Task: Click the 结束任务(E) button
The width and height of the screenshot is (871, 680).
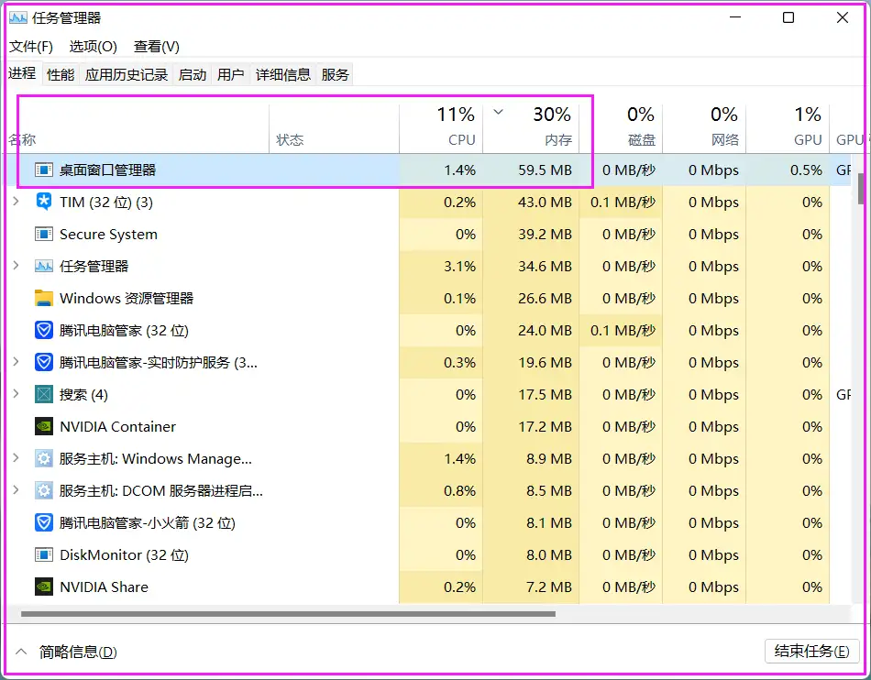Action: (812, 652)
